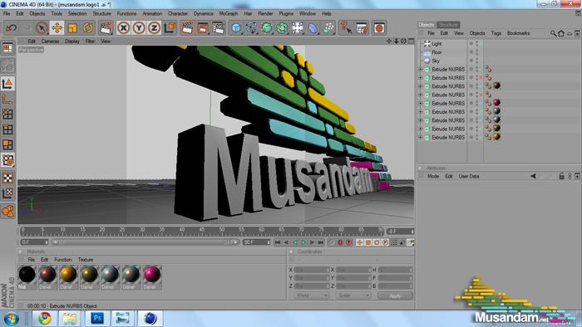This screenshot has height=327, width=582.
Task: Open Photoshop from the taskbar
Action: 97,318
